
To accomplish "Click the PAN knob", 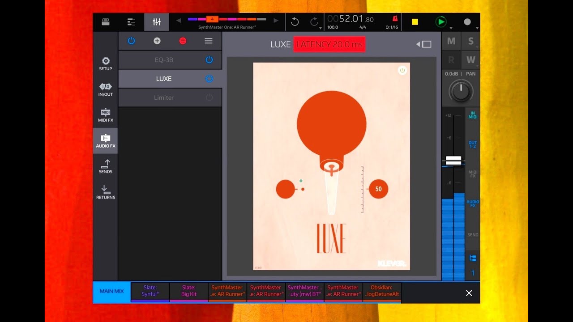I will tap(461, 92).
